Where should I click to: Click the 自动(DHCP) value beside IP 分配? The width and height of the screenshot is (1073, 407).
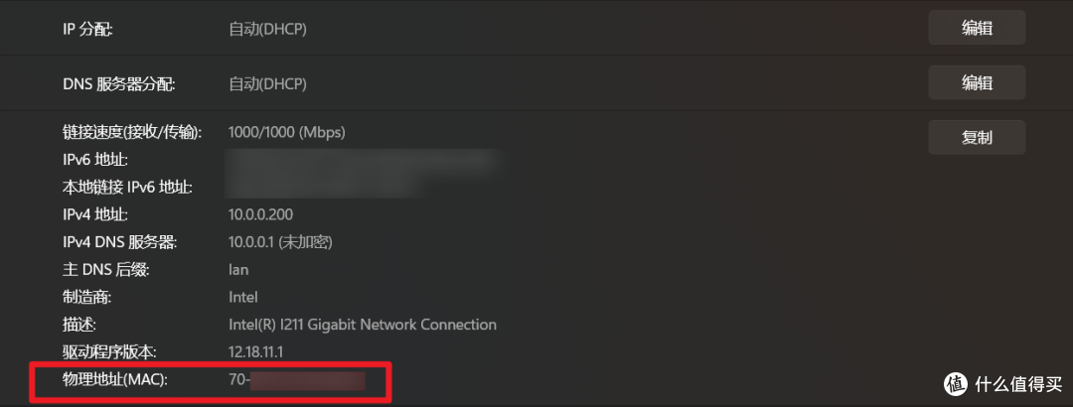pos(267,29)
